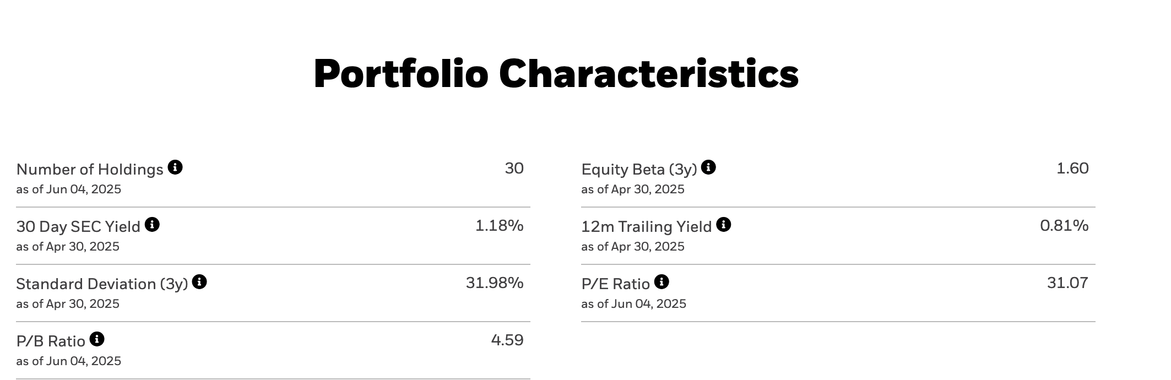Viewport: 1171px width, 380px height.
Task: Click the info icon beside Number of Holdings
Action: [175, 167]
